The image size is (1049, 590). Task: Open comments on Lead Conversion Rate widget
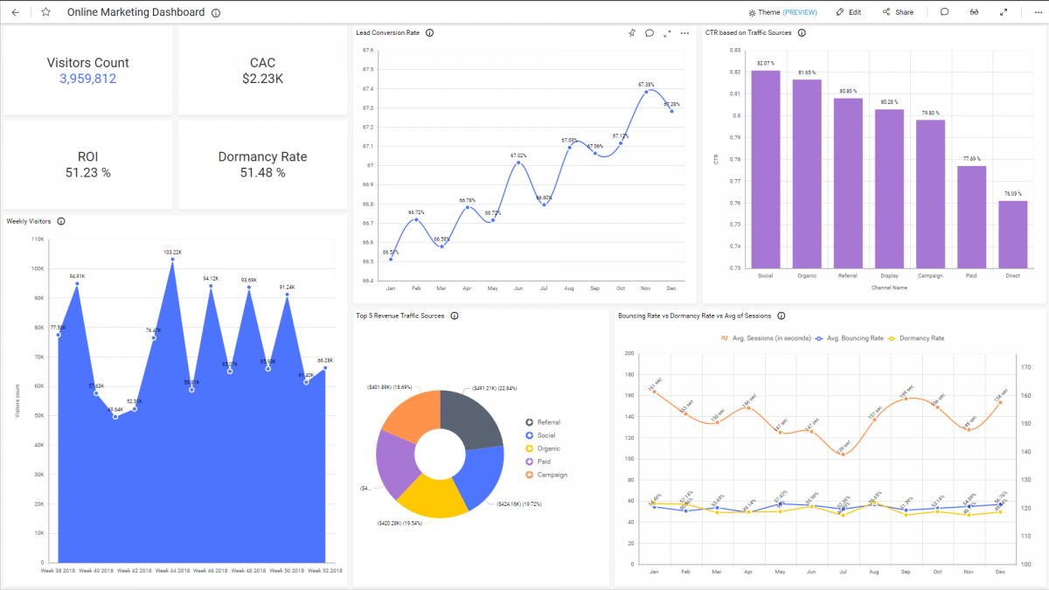[649, 32]
